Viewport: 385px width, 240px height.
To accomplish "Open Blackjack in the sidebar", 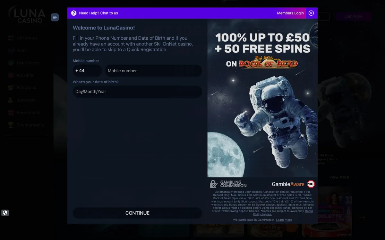I will point(26,88).
